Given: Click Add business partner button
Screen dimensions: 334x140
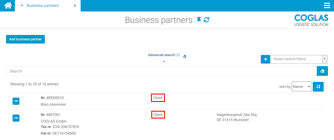Looking at the screenshot, I should pyautogui.click(x=25, y=39).
